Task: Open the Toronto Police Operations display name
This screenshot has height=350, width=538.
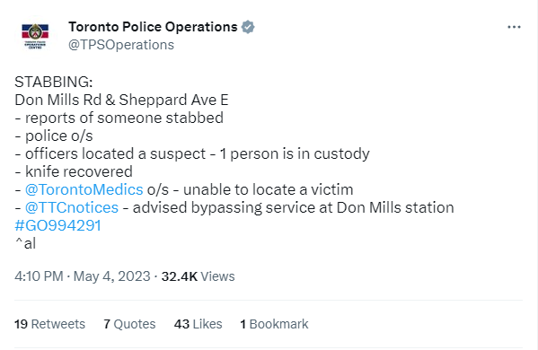Action: click(x=153, y=27)
